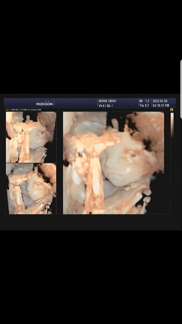Select the MIRAE OBGY institution label

(107, 101)
